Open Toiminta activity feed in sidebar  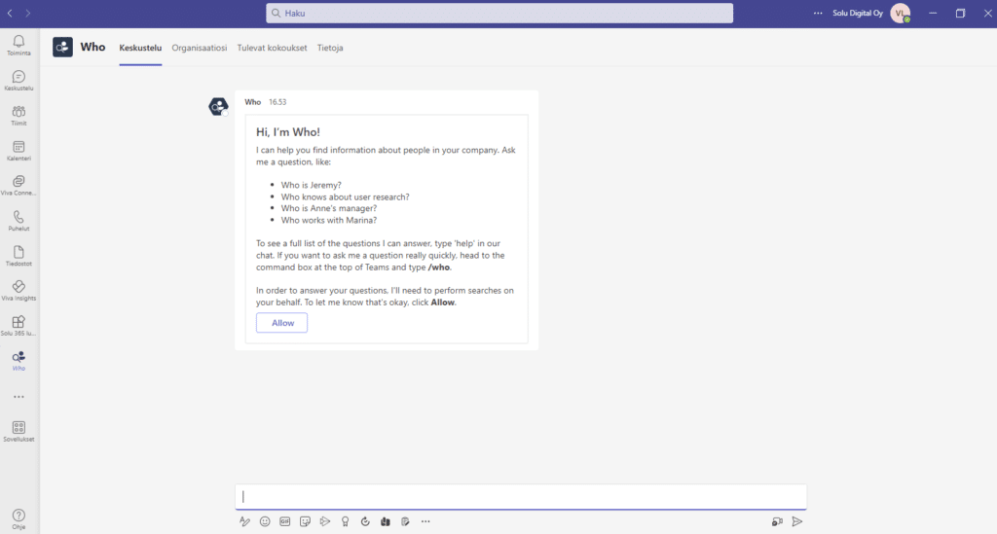[x=18, y=45]
